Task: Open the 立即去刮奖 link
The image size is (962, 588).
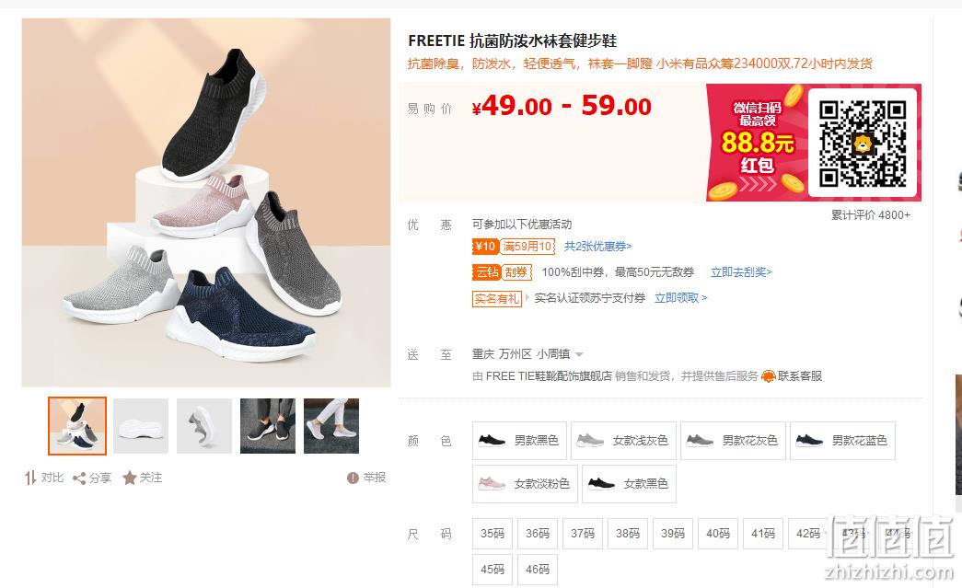Action: pyautogui.click(x=741, y=272)
